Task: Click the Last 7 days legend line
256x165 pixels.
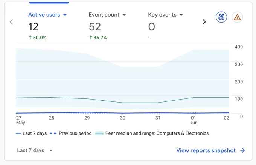Action: tap(18, 133)
